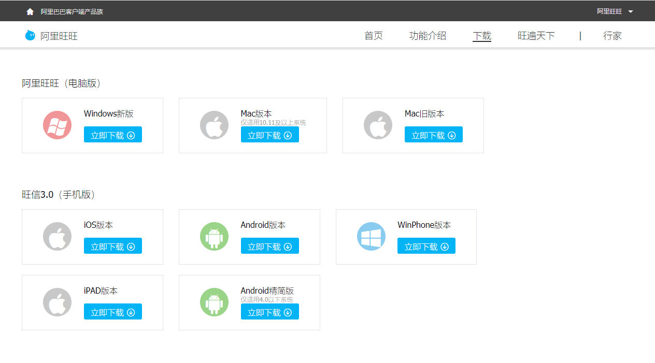Click the 阿里巴巴客户端产品族 link

72,11
